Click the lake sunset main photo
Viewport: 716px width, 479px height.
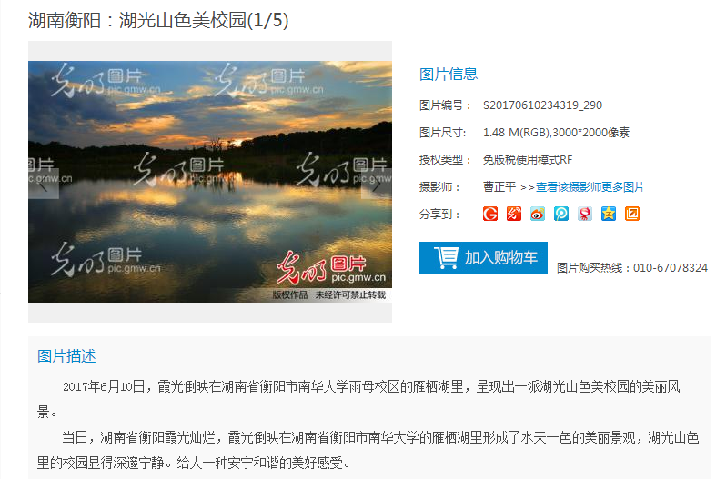(210, 182)
